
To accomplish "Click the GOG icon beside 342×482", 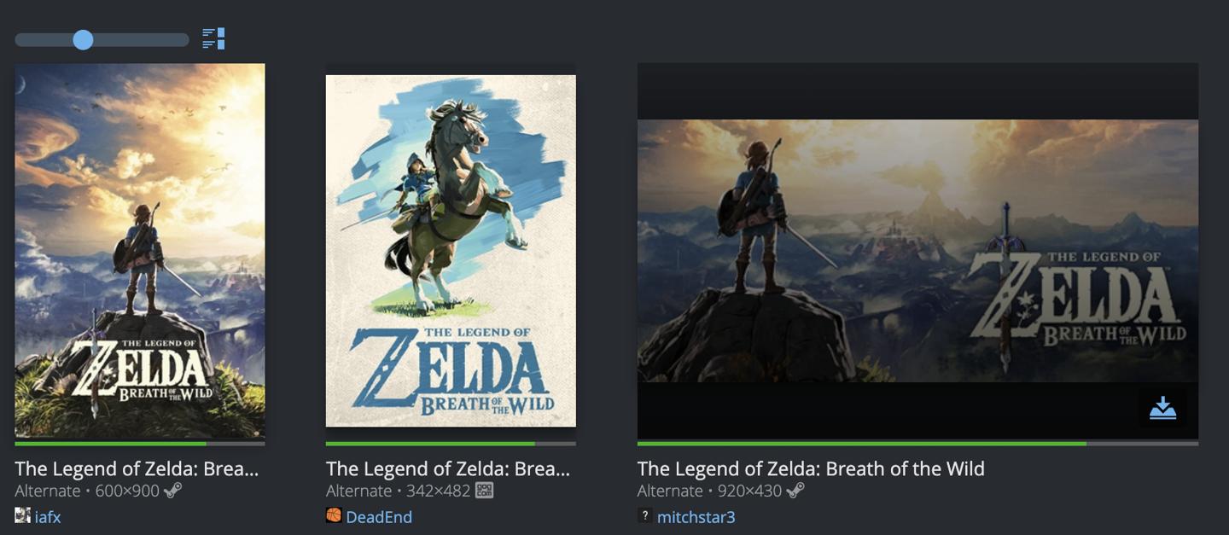I will [484, 491].
